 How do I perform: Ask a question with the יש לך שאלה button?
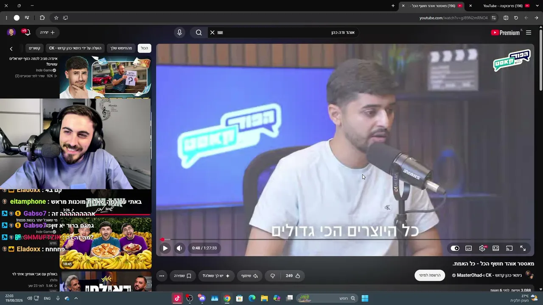pyautogui.click(x=216, y=276)
